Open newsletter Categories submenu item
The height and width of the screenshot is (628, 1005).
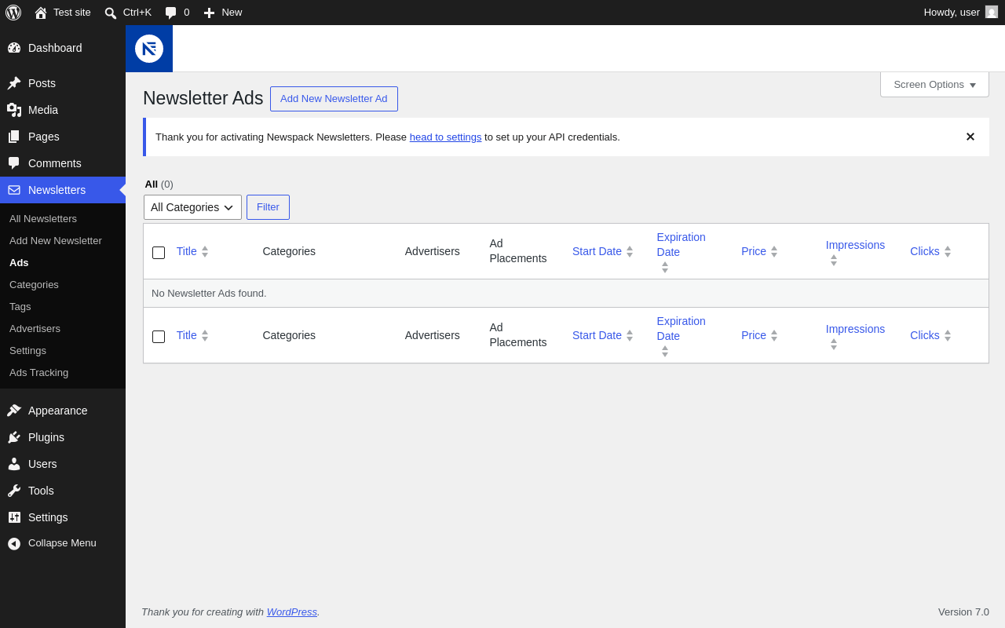pyautogui.click(x=63, y=284)
